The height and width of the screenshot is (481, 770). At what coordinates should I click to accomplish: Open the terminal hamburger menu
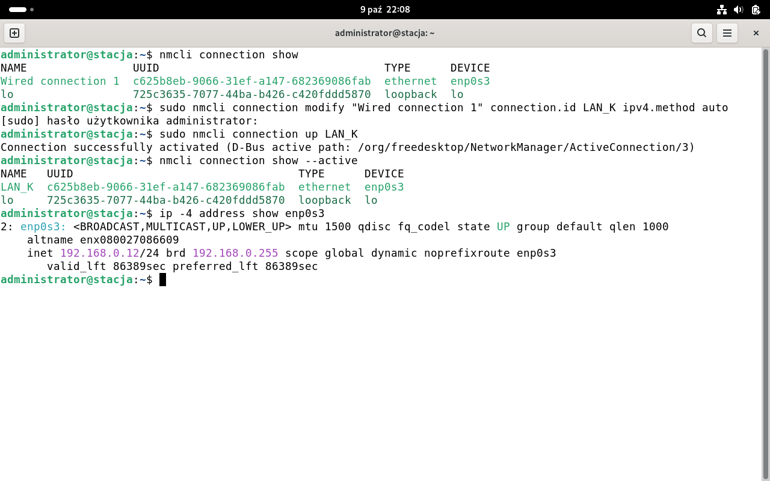pyautogui.click(x=727, y=33)
